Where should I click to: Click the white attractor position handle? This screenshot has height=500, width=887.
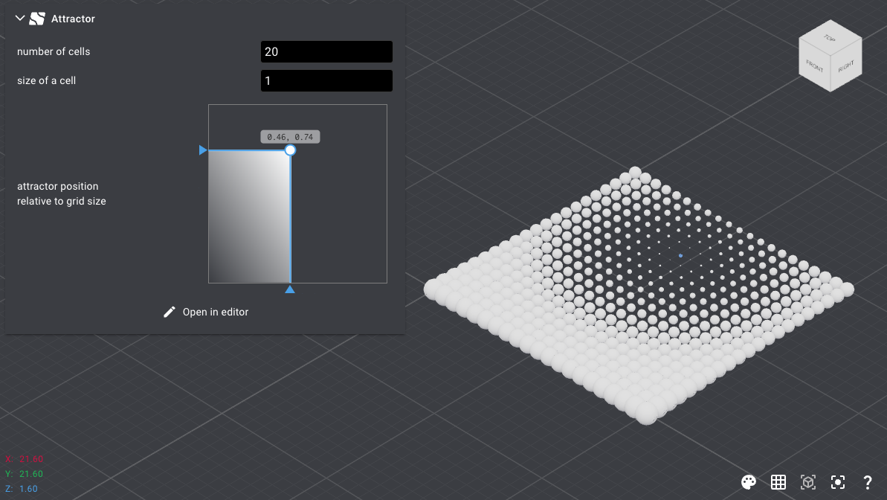click(290, 150)
